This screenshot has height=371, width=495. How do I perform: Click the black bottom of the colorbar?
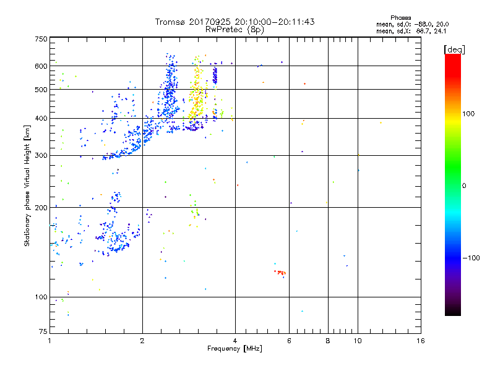click(453, 311)
